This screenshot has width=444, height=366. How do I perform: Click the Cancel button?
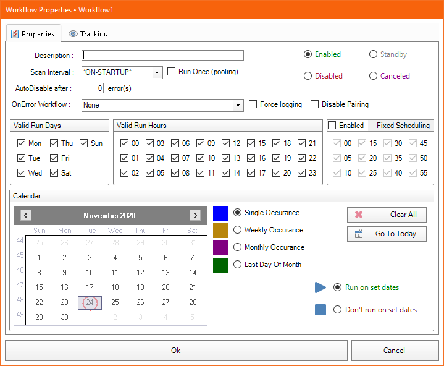tap(395, 351)
